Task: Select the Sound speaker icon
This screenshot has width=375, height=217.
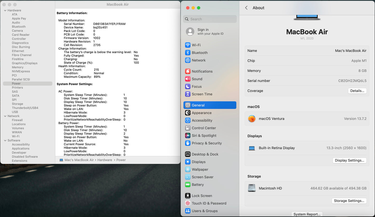Action: (188, 79)
